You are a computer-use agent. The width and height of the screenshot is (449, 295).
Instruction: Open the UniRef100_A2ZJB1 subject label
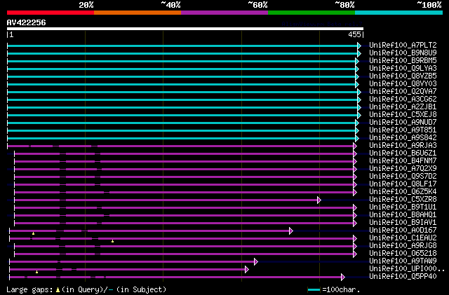(x=403, y=107)
